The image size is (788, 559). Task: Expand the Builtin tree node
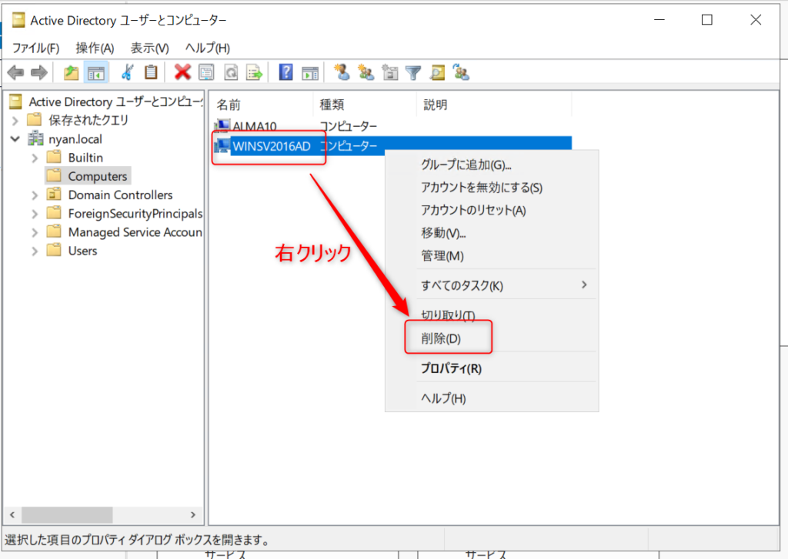pyautogui.click(x=35, y=158)
